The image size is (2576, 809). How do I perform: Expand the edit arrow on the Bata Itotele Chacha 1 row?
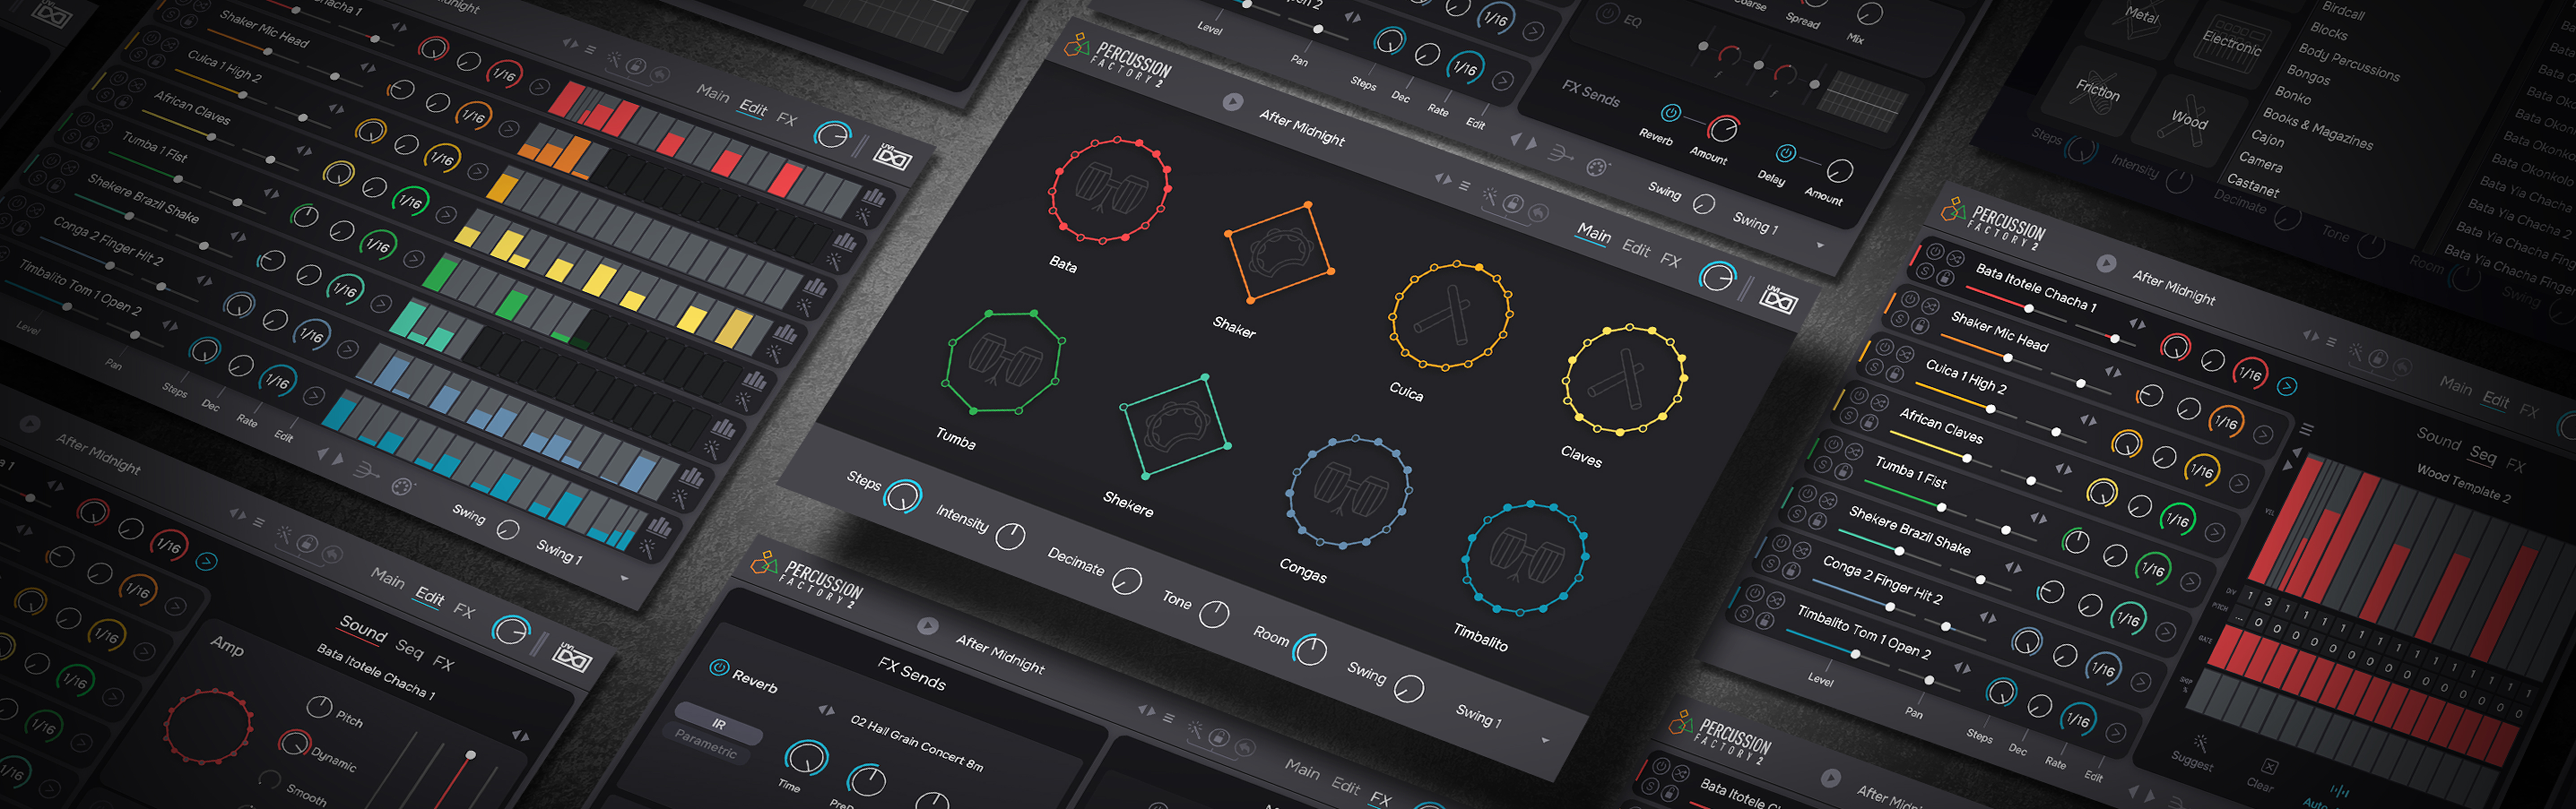2287,387
